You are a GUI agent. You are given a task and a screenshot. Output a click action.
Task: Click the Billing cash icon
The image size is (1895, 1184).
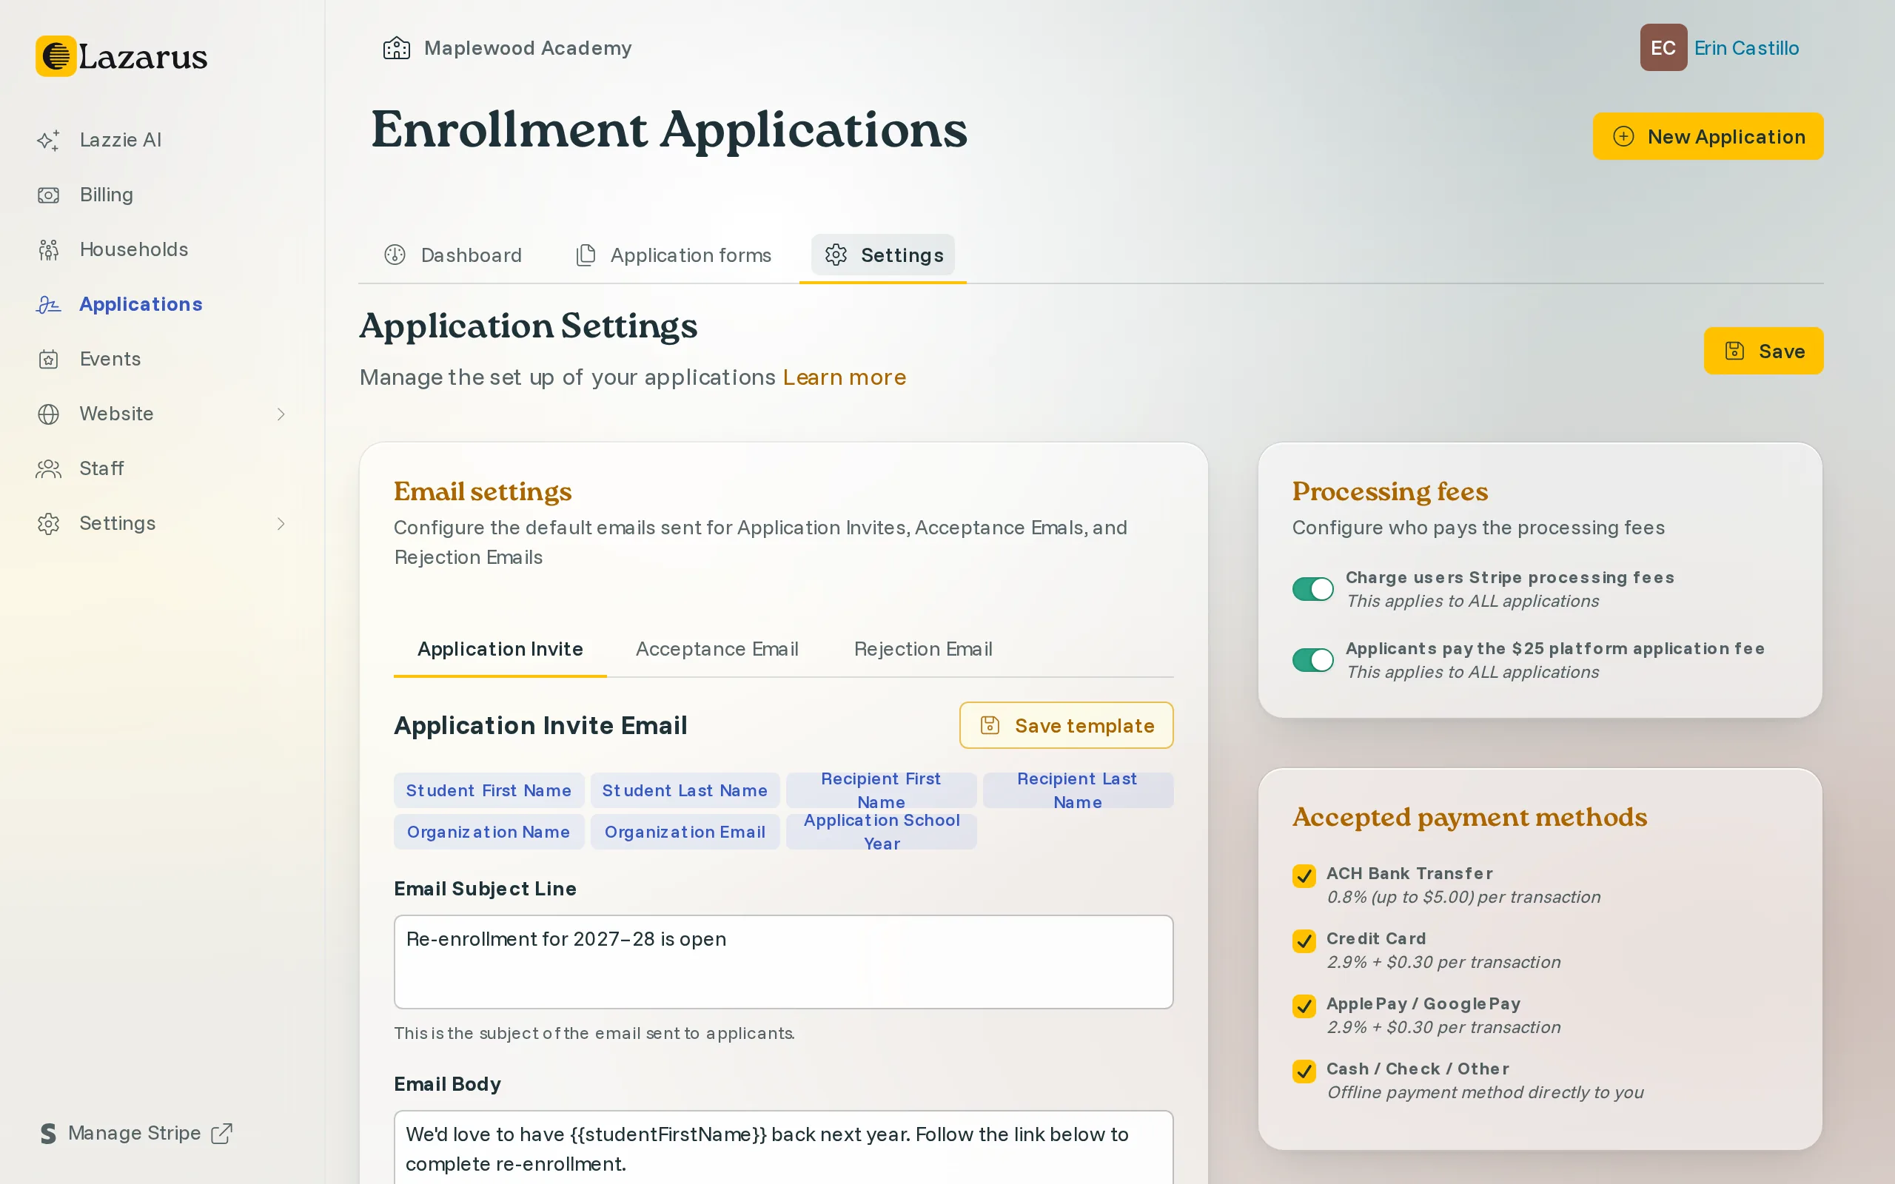(x=49, y=195)
